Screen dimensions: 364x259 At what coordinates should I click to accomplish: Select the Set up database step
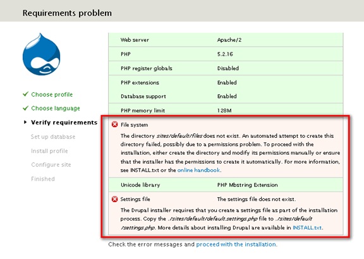pyautogui.click(x=53, y=136)
